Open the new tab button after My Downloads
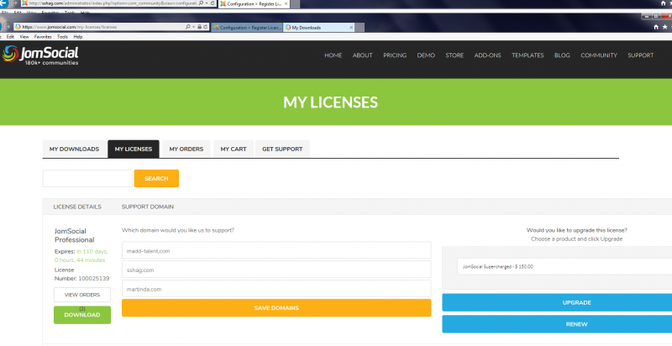 coord(360,28)
